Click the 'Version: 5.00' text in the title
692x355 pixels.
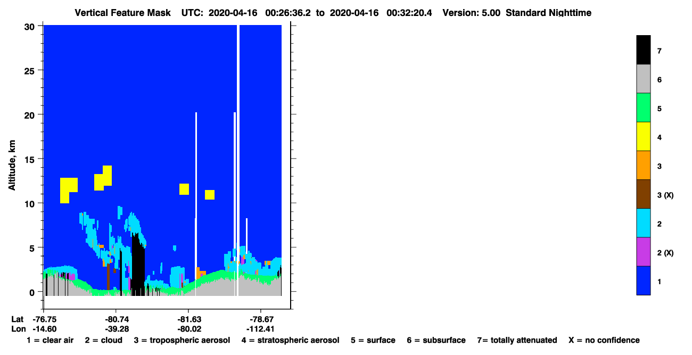coord(471,12)
